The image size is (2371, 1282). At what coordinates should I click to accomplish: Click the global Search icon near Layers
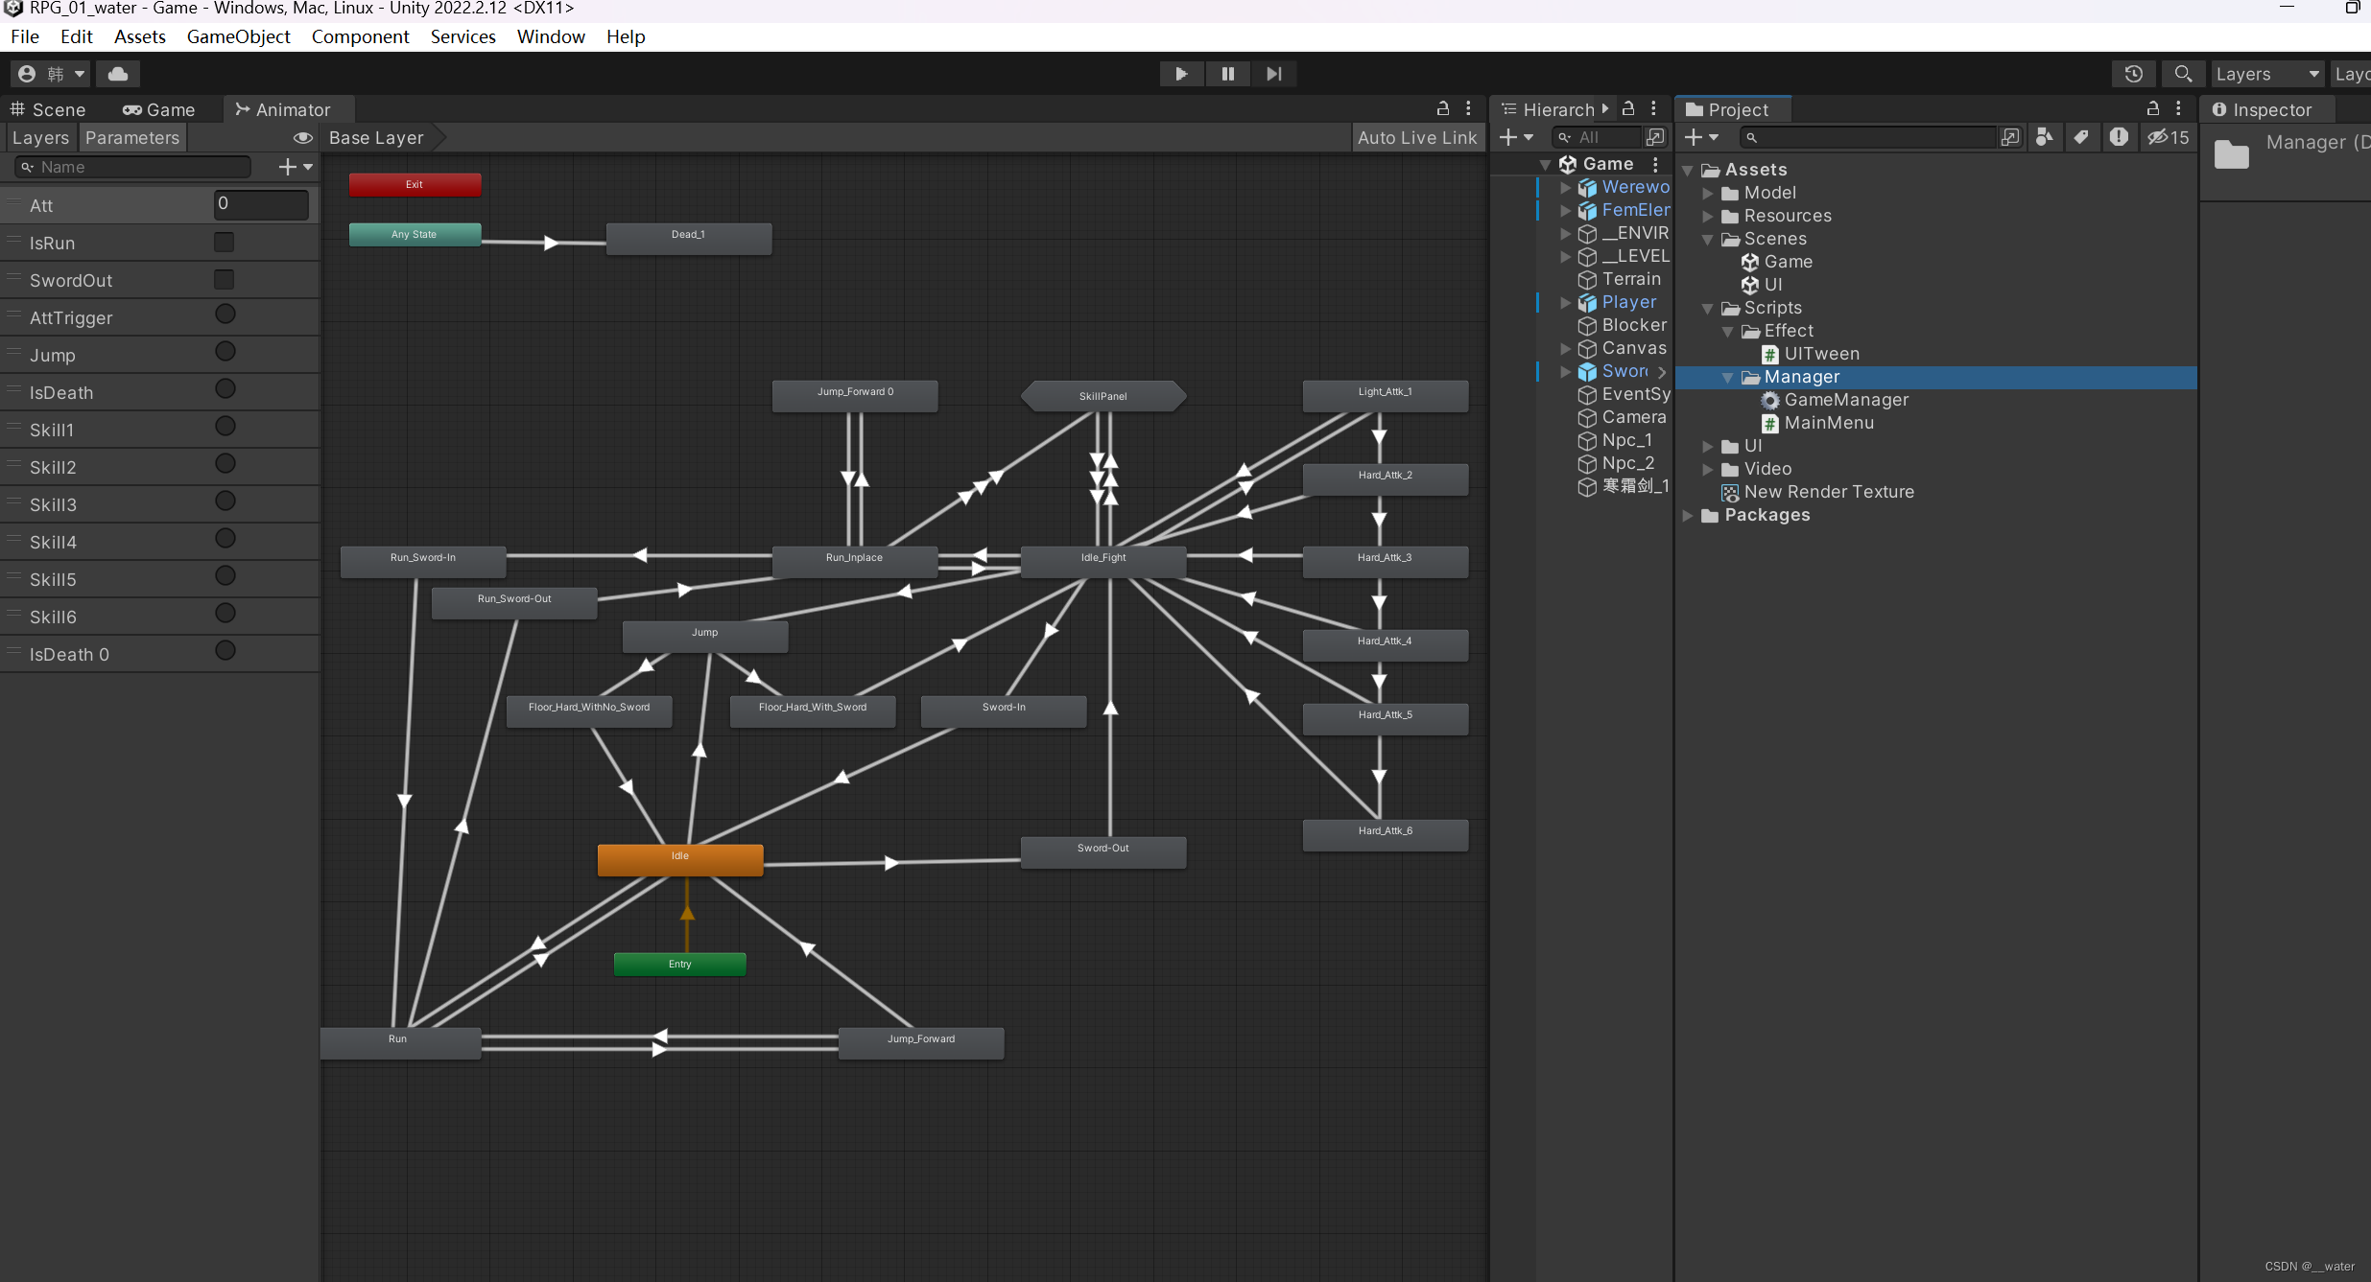click(x=2184, y=74)
